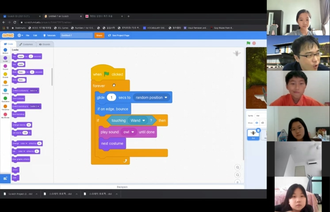Open the Bookmarks star folder

[19, 28]
